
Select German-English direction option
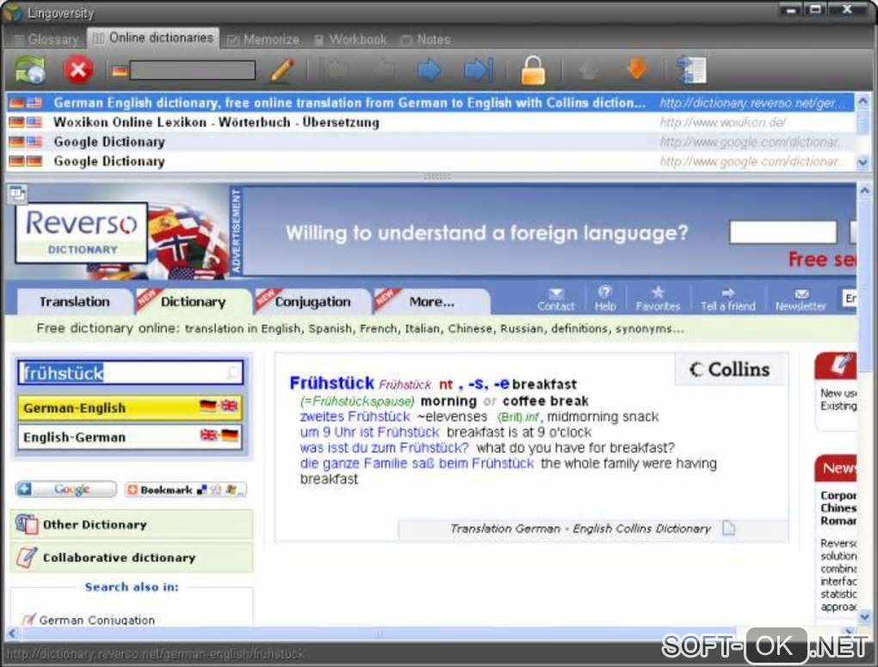pyautogui.click(x=130, y=407)
